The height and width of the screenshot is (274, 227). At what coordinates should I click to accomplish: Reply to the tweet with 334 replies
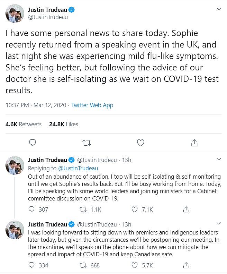32,265
